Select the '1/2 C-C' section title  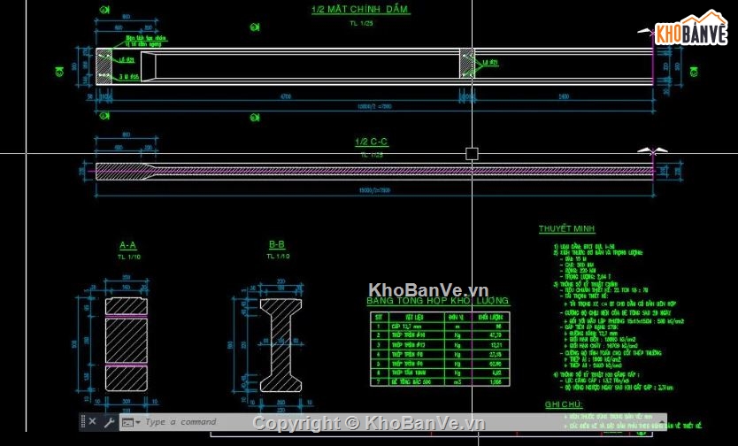click(x=372, y=142)
